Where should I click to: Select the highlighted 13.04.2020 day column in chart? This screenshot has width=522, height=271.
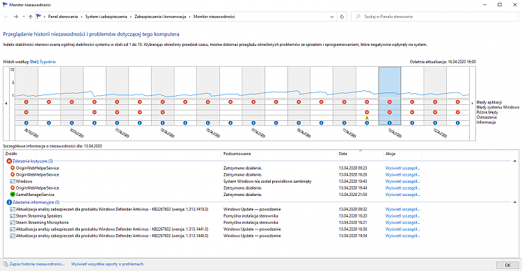point(390,96)
